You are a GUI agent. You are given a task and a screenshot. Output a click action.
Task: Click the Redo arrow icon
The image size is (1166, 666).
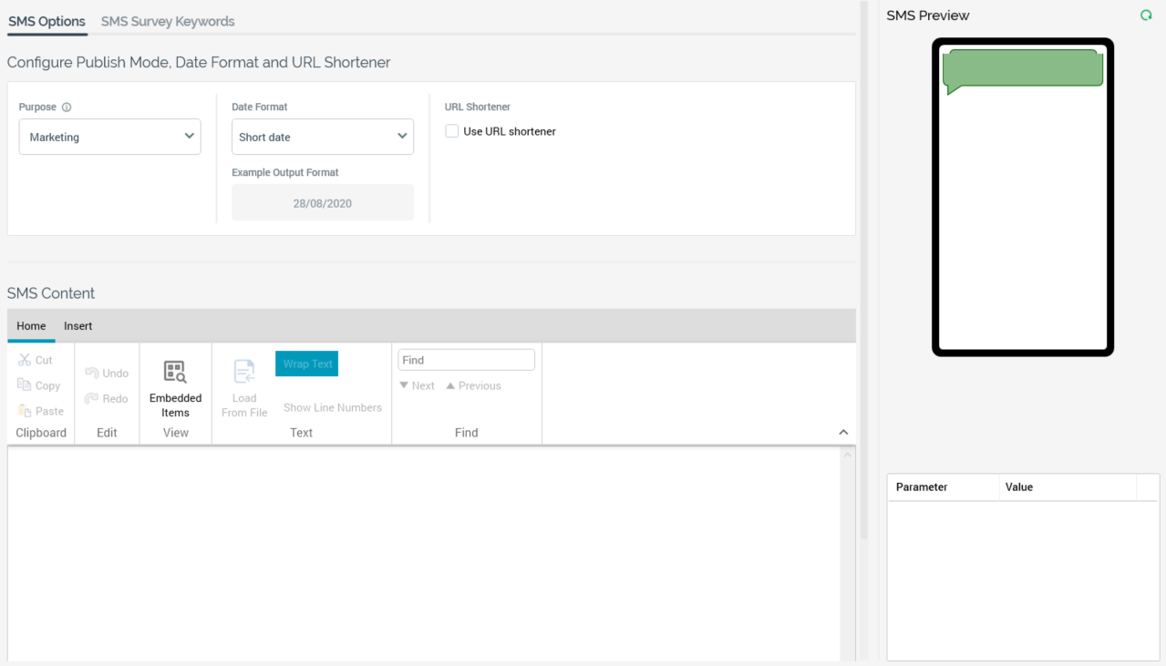pos(91,398)
